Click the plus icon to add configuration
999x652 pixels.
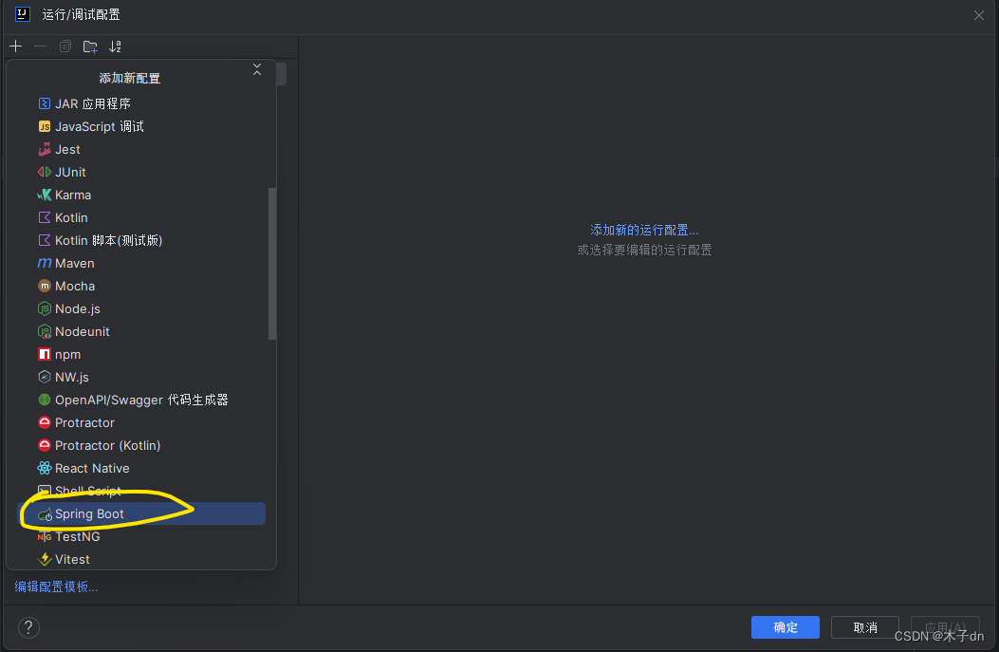coord(16,47)
